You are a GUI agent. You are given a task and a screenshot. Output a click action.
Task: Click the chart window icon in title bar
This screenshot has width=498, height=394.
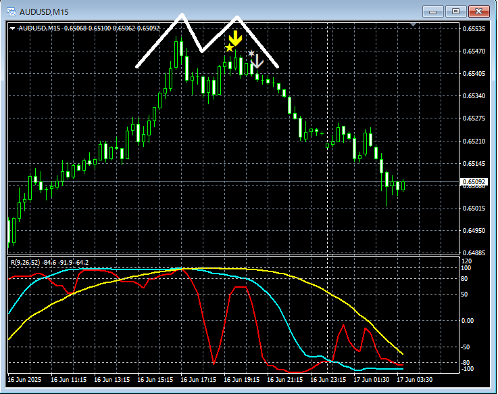click(x=11, y=12)
